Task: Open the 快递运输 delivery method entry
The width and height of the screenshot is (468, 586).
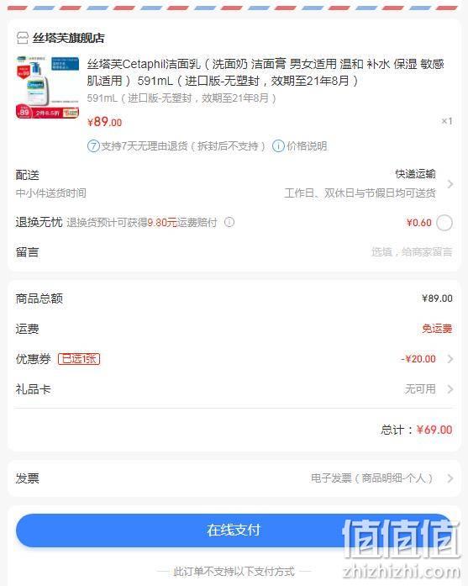Action: pos(415,174)
